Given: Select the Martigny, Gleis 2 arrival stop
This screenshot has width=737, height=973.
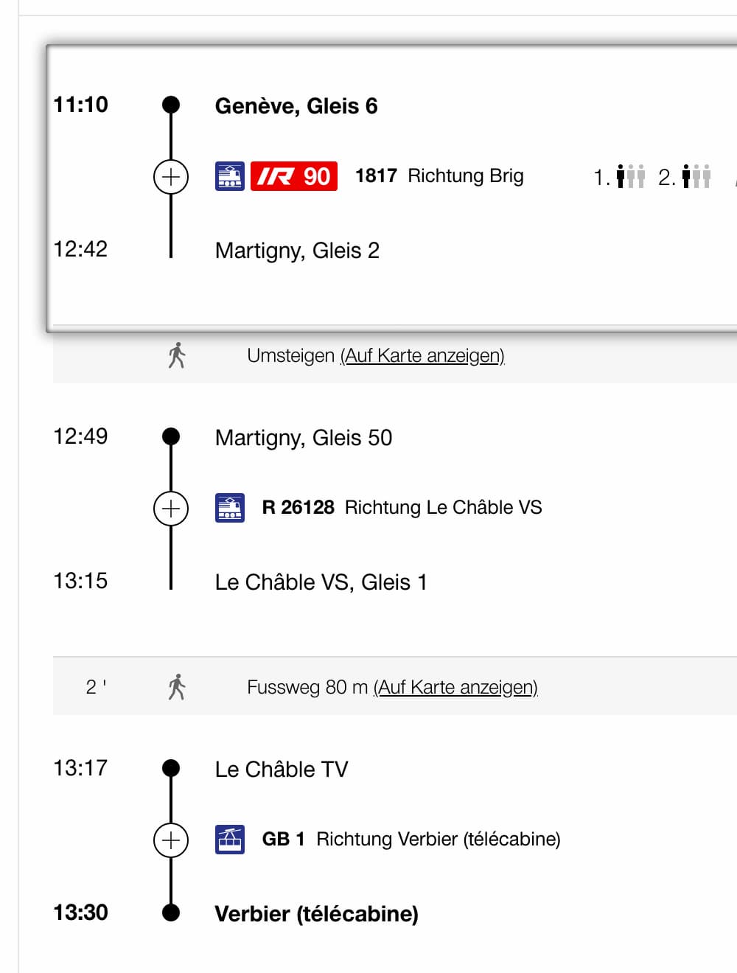Looking at the screenshot, I should pyautogui.click(x=297, y=251).
